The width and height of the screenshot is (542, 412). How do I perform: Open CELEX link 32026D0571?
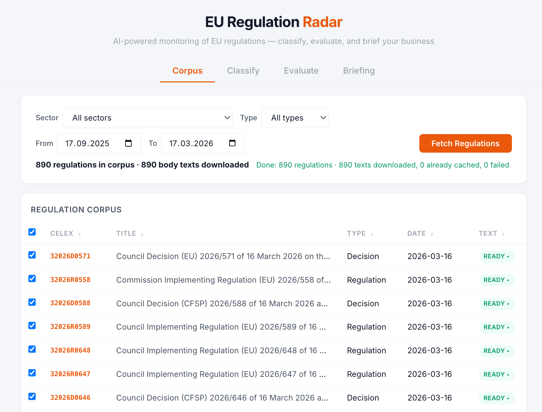coord(70,256)
